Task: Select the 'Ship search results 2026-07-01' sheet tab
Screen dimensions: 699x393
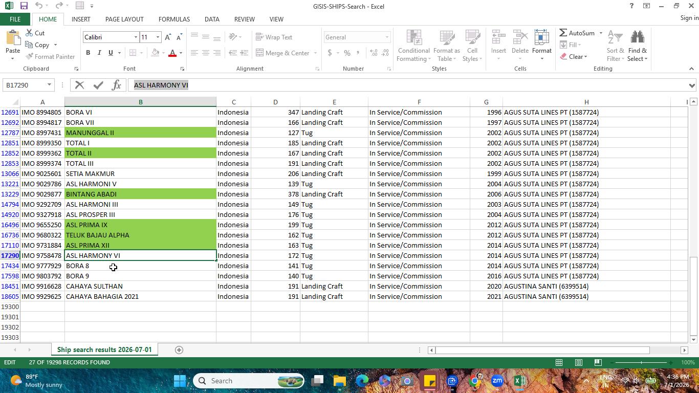Action: pyautogui.click(x=104, y=350)
